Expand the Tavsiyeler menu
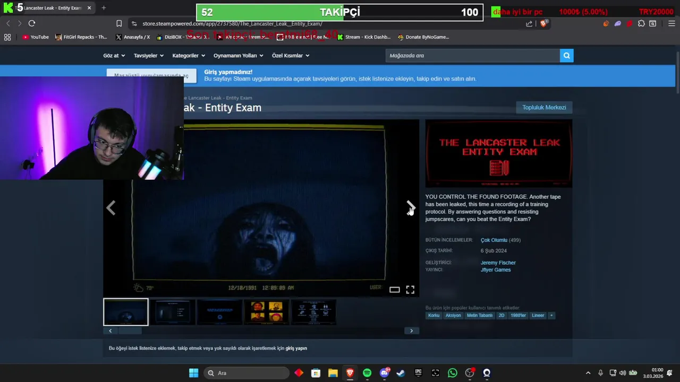This screenshot has width=680, height=382. tap(149, 56)
